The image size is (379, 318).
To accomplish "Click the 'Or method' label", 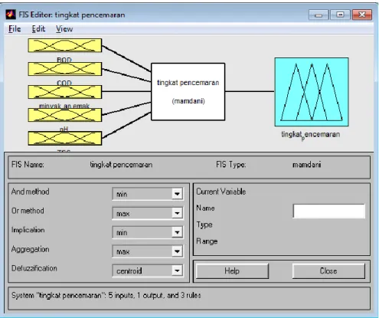I will (28, 211).
